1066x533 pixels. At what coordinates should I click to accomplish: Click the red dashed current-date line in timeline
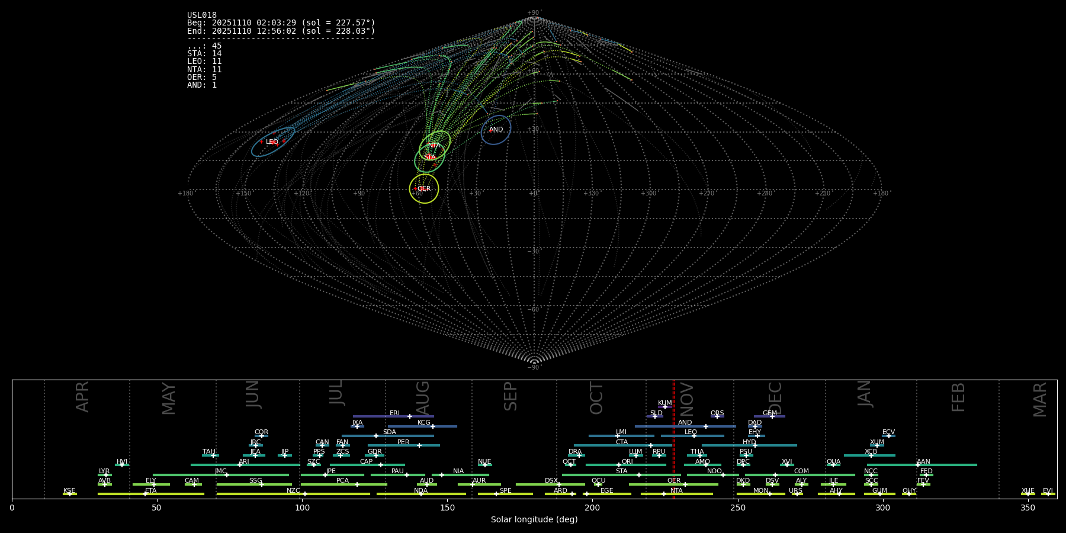(673, 438)
